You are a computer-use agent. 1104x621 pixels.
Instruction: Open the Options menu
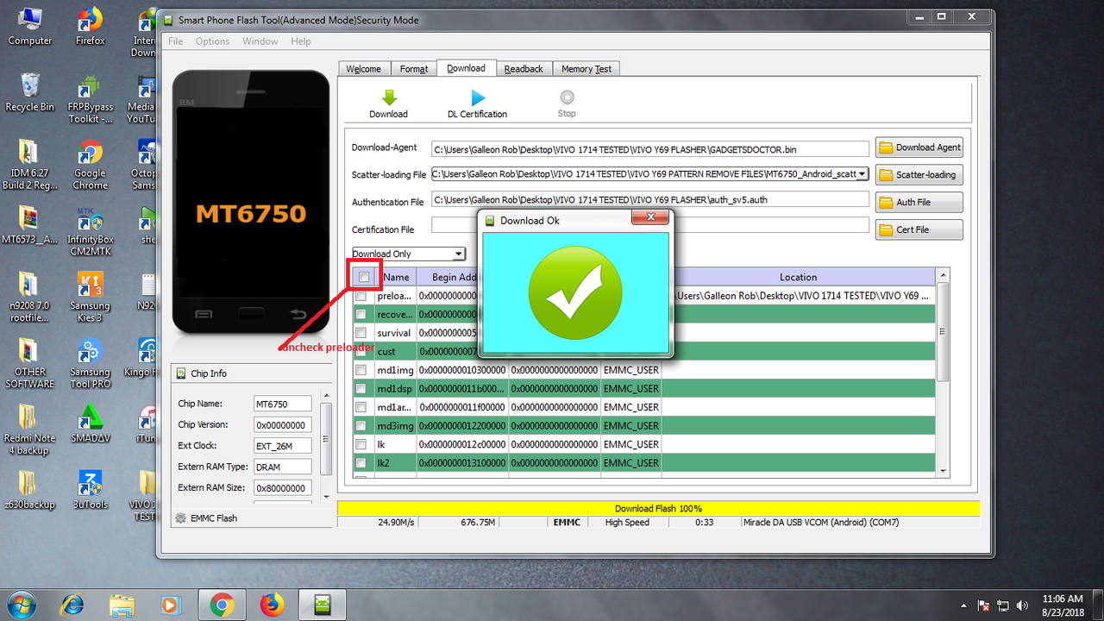coord(212,41)
